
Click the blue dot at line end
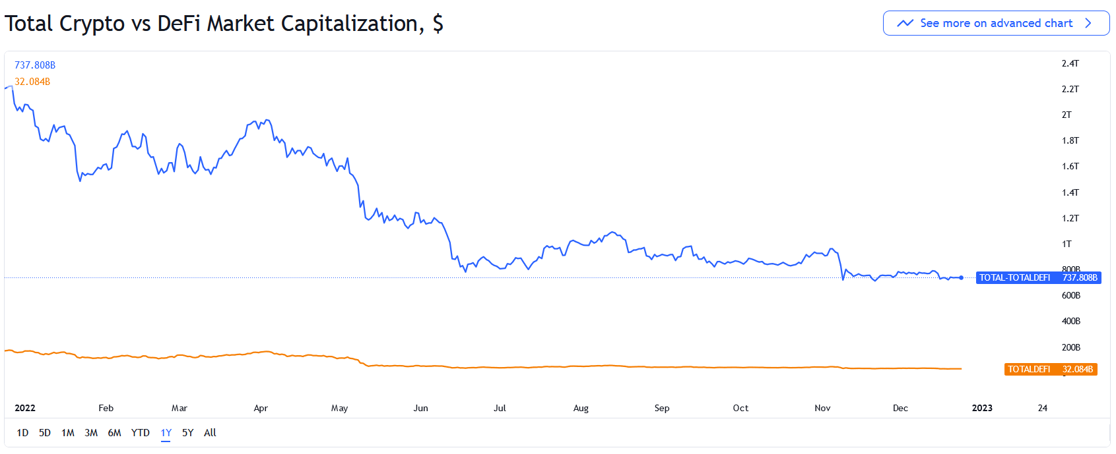[x=962, y=278]
